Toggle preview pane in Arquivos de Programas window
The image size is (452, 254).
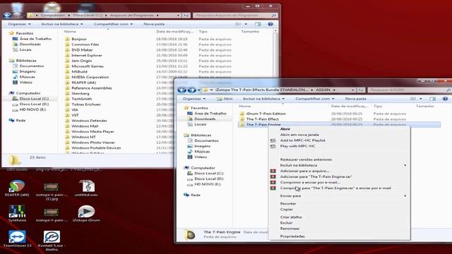[258, 24]
